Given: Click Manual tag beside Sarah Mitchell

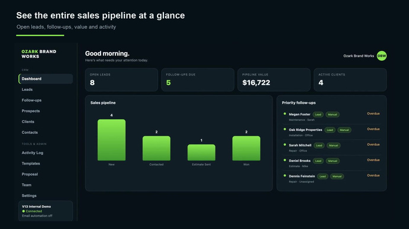Looking at the screenshot, I should [333, 145].
